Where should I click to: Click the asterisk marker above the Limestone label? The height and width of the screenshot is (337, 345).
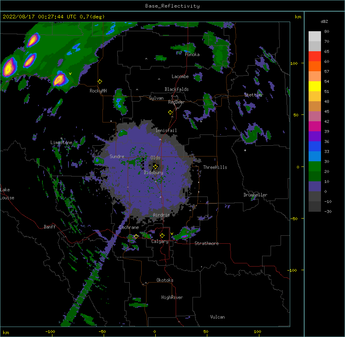(x=61, y=138)
